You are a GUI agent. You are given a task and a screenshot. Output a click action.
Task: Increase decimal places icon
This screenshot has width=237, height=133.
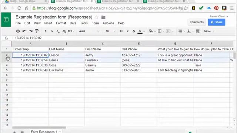[x=64, y=31]
